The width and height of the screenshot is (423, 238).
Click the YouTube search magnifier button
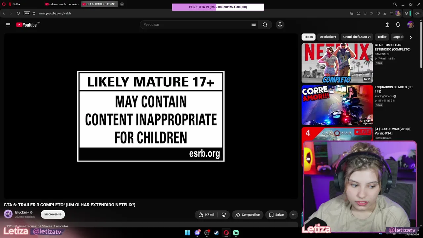click(x=265, y=25)
